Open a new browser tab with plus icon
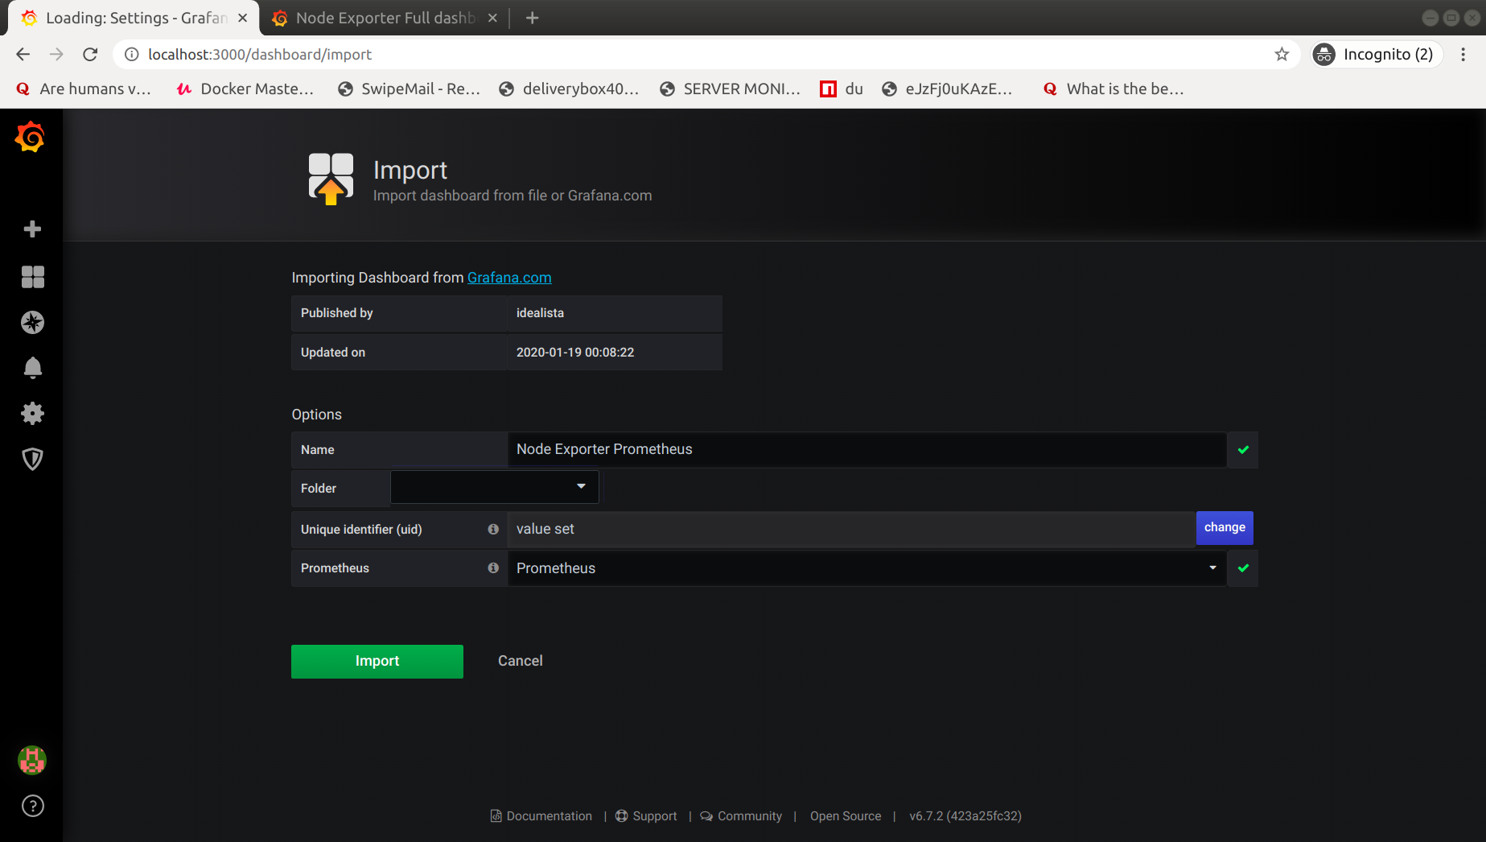This screenshot has height=842, width=1486. pyautogui.click(x=532, y=18)
